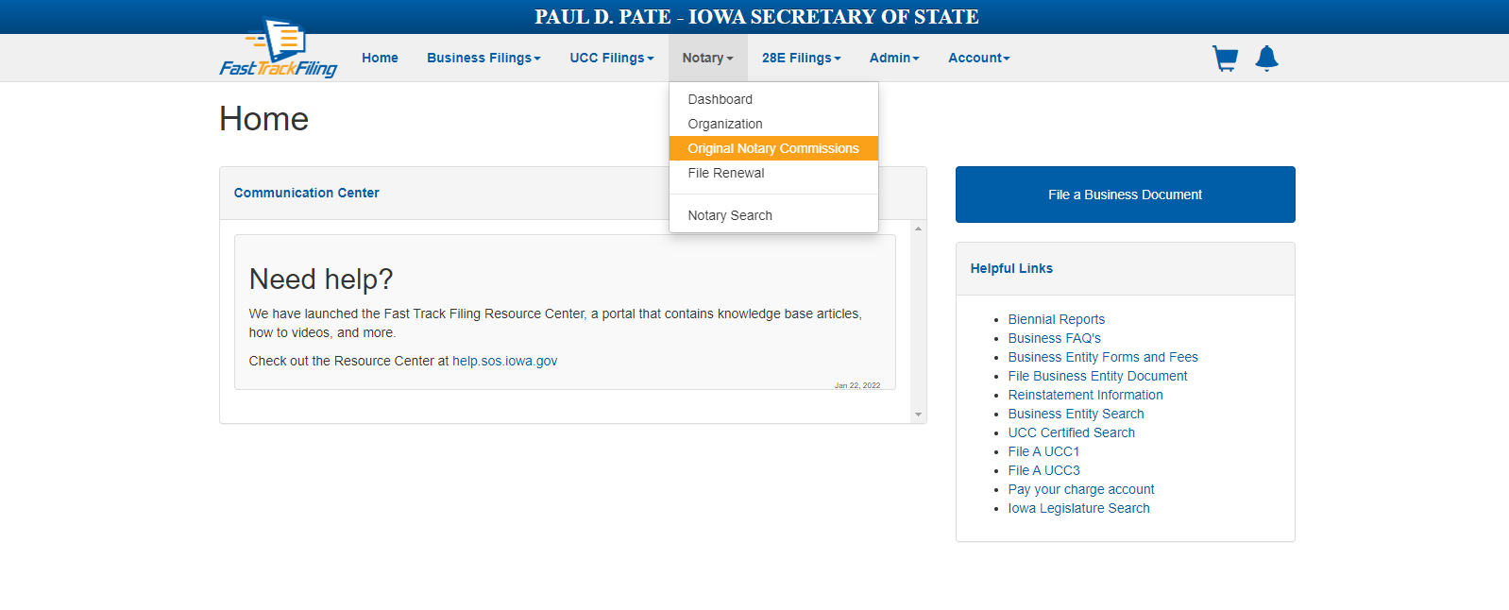Expand the 28E Filings dropdown
The height and width of the screenshot is (610, 1509).
802,58
